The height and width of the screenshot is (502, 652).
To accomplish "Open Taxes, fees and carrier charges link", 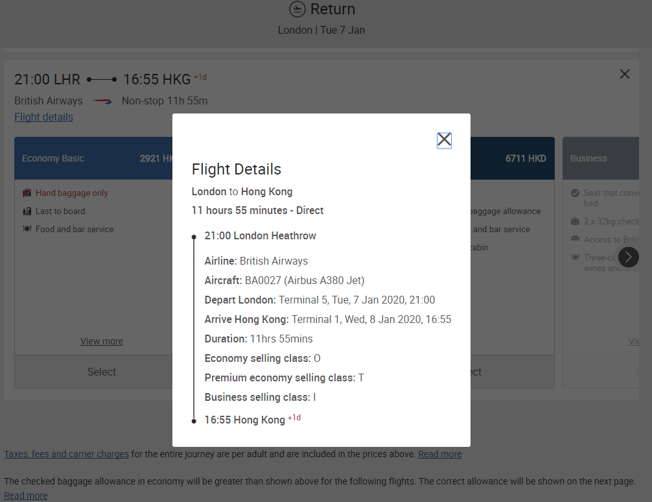I will [x=67, y=454].
